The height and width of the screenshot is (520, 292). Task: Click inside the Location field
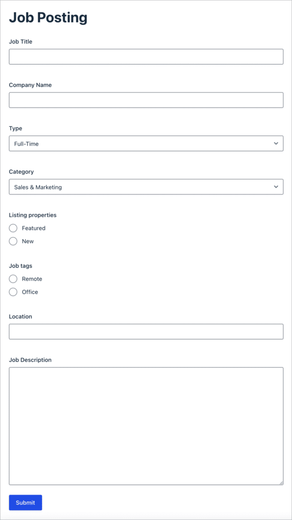point(146,332)
